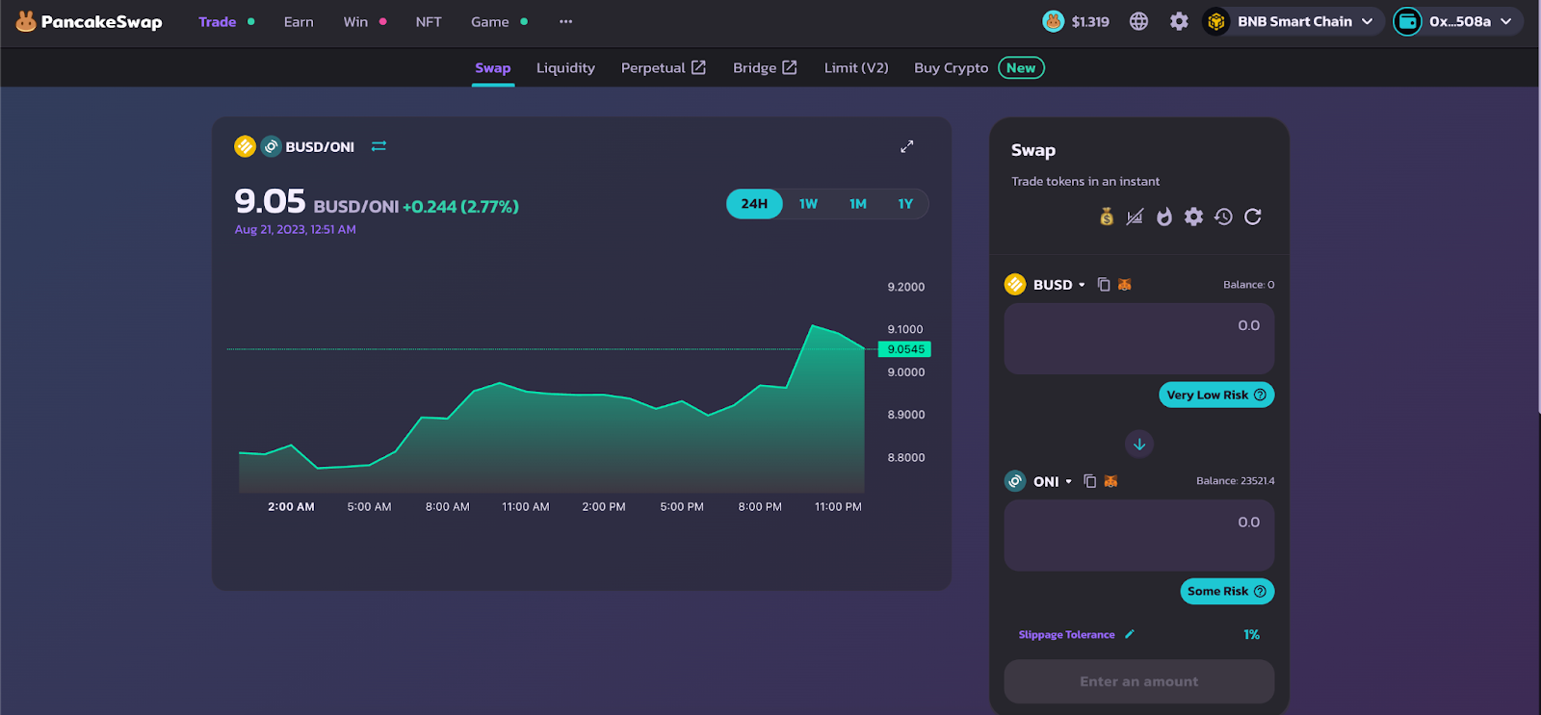The height and width of the screenshot is (715, 1541).
Task: Open swap settings gear in Swap panel
Action: 1193,217
